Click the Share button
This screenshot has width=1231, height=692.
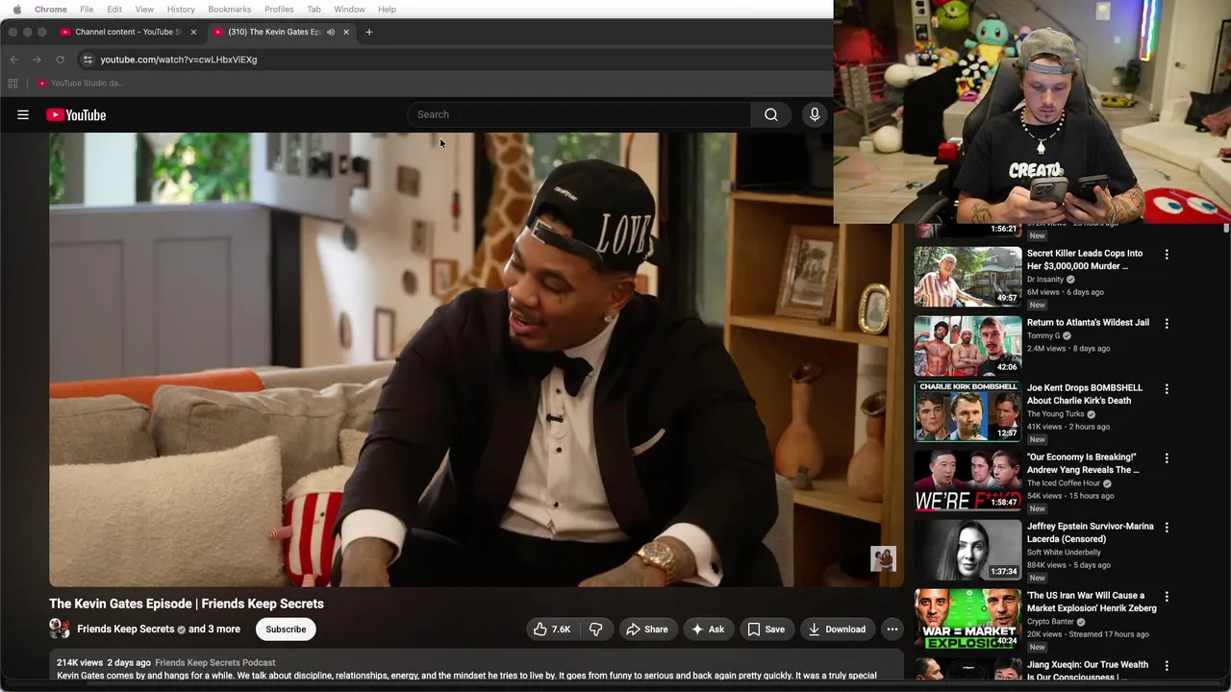click(647, 630)
